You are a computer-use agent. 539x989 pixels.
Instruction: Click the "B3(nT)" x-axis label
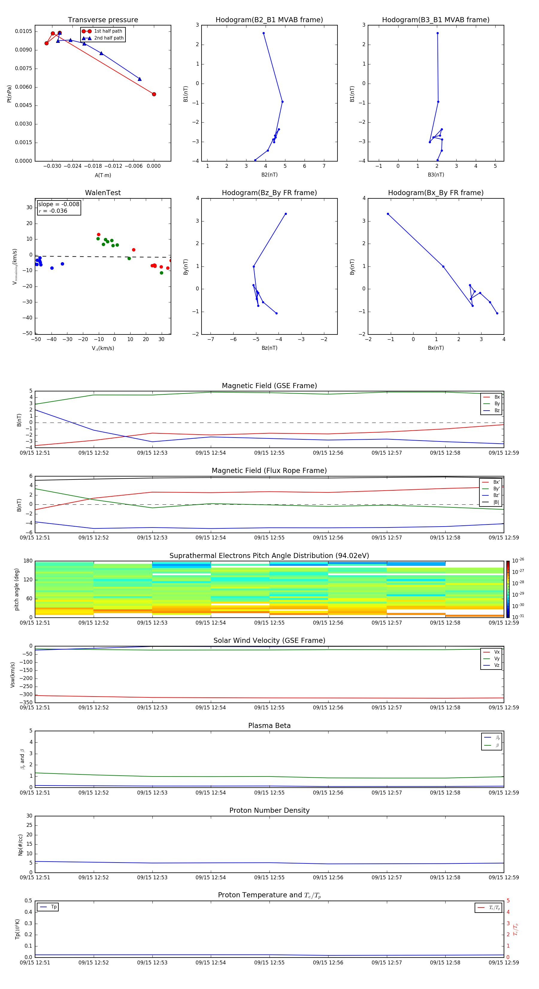pyautogui.click(x=436, y=175)
